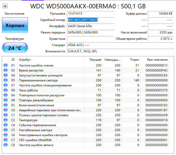Select row Полных циклов парковок головок
Screen dimensions: 176x155
click(86, 115)
